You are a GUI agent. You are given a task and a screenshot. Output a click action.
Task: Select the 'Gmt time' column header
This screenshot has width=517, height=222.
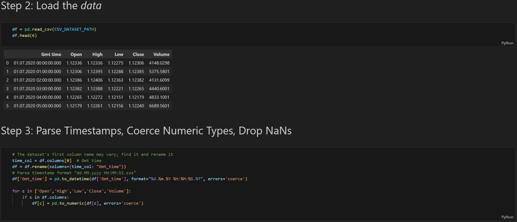click(51, 54)
